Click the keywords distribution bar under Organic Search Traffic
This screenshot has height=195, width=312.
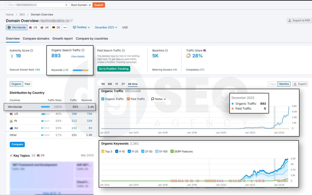pyautogui.click(x=80, y=70)
